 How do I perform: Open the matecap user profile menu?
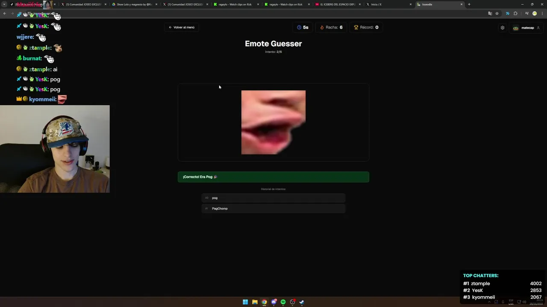(526, 28)
